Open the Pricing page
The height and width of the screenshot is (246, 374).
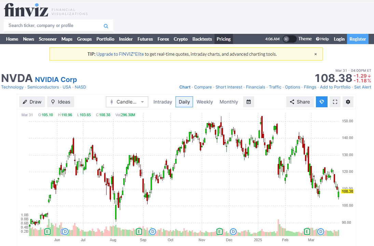223,39
